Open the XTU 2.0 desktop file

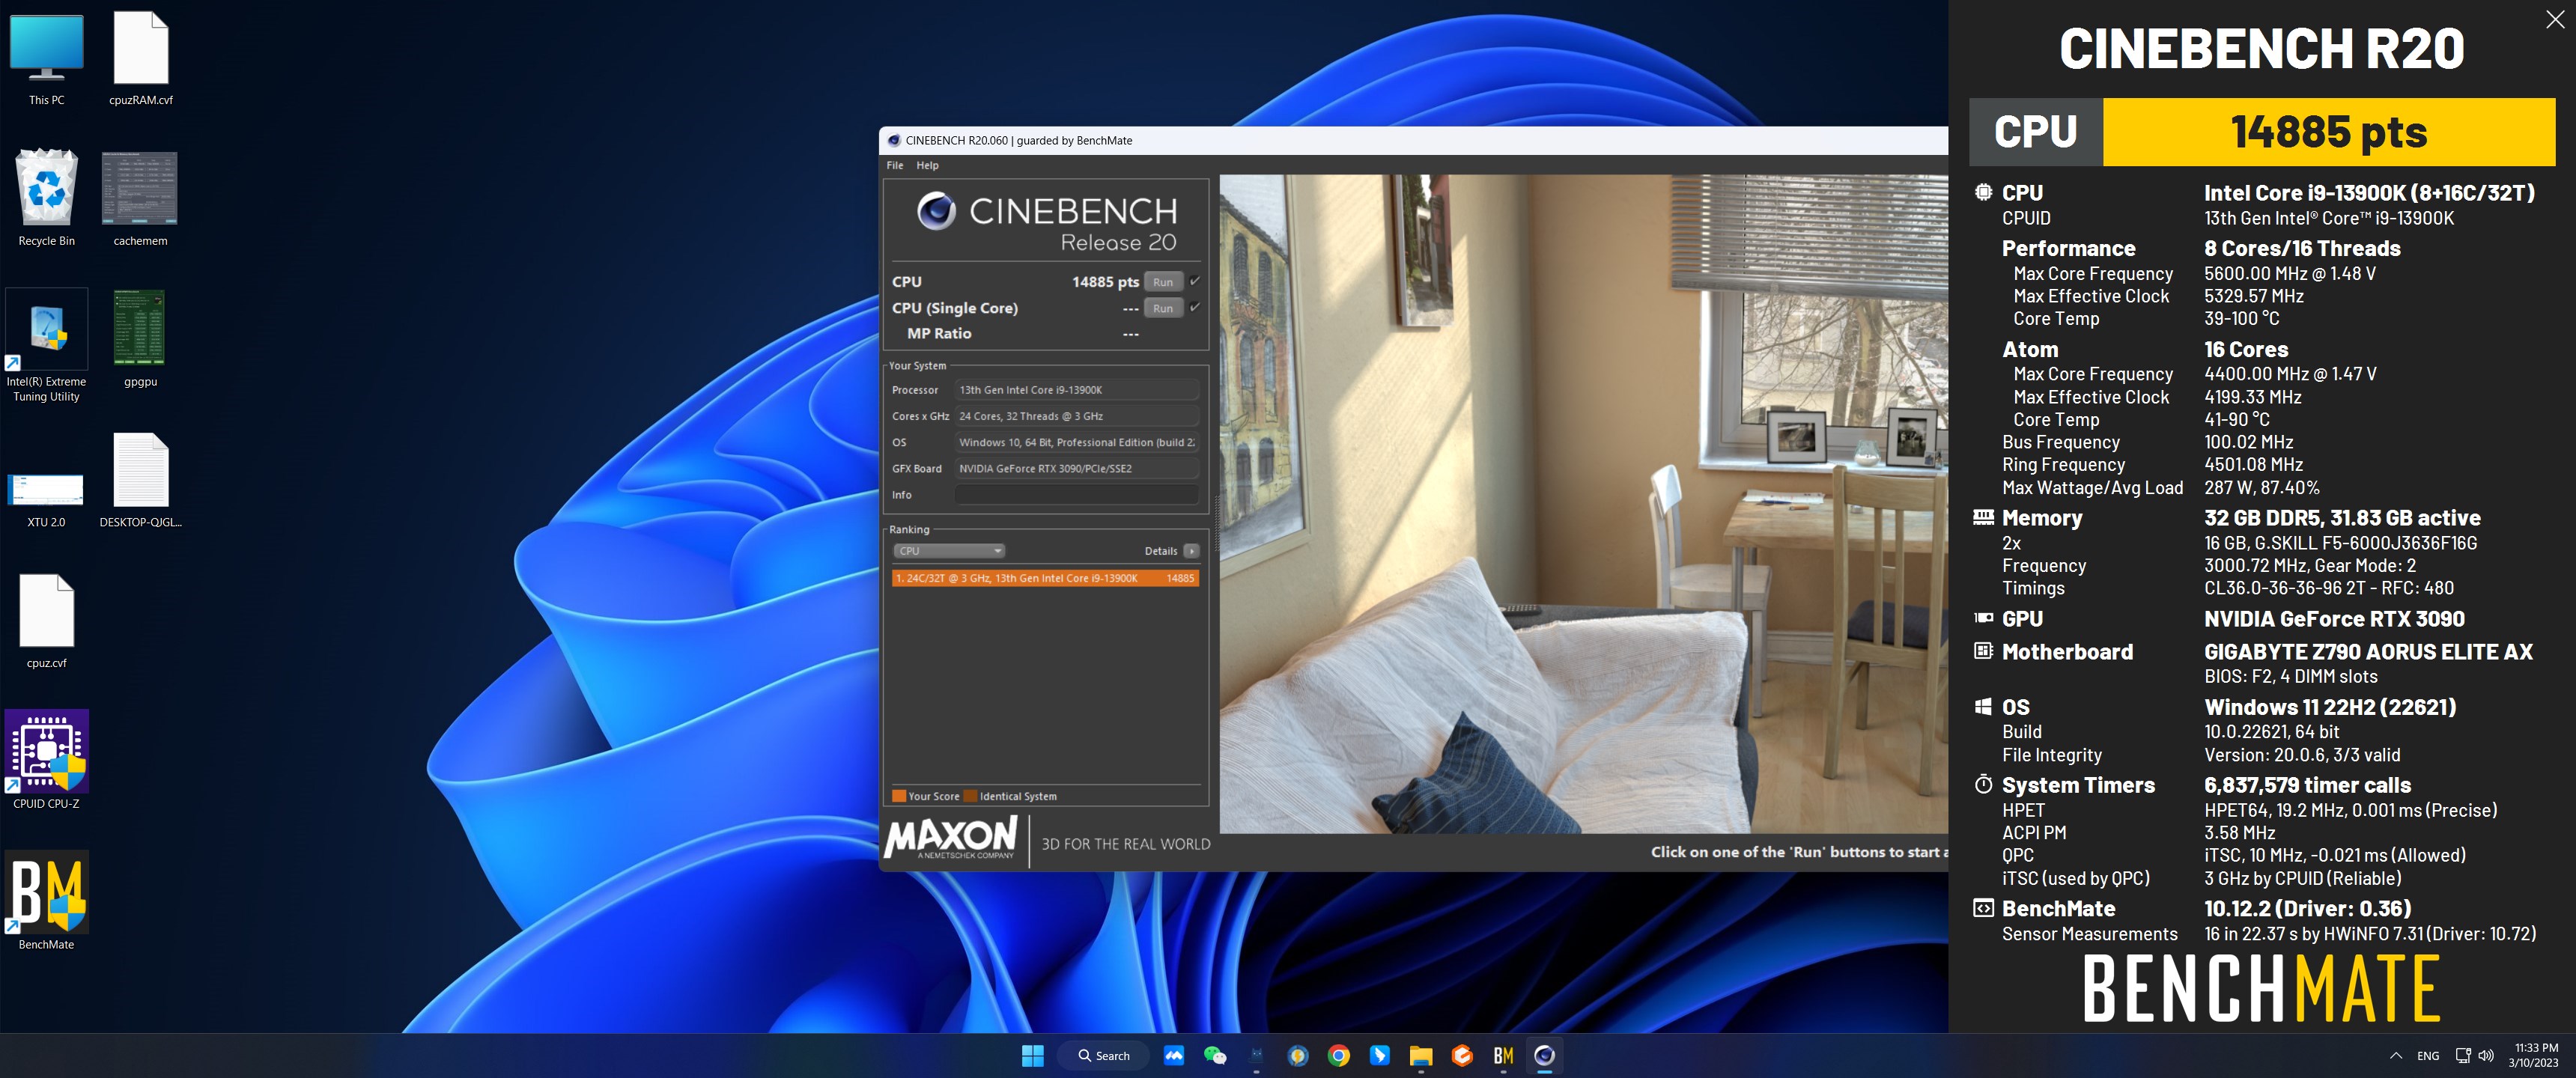(x=46, y=500)
